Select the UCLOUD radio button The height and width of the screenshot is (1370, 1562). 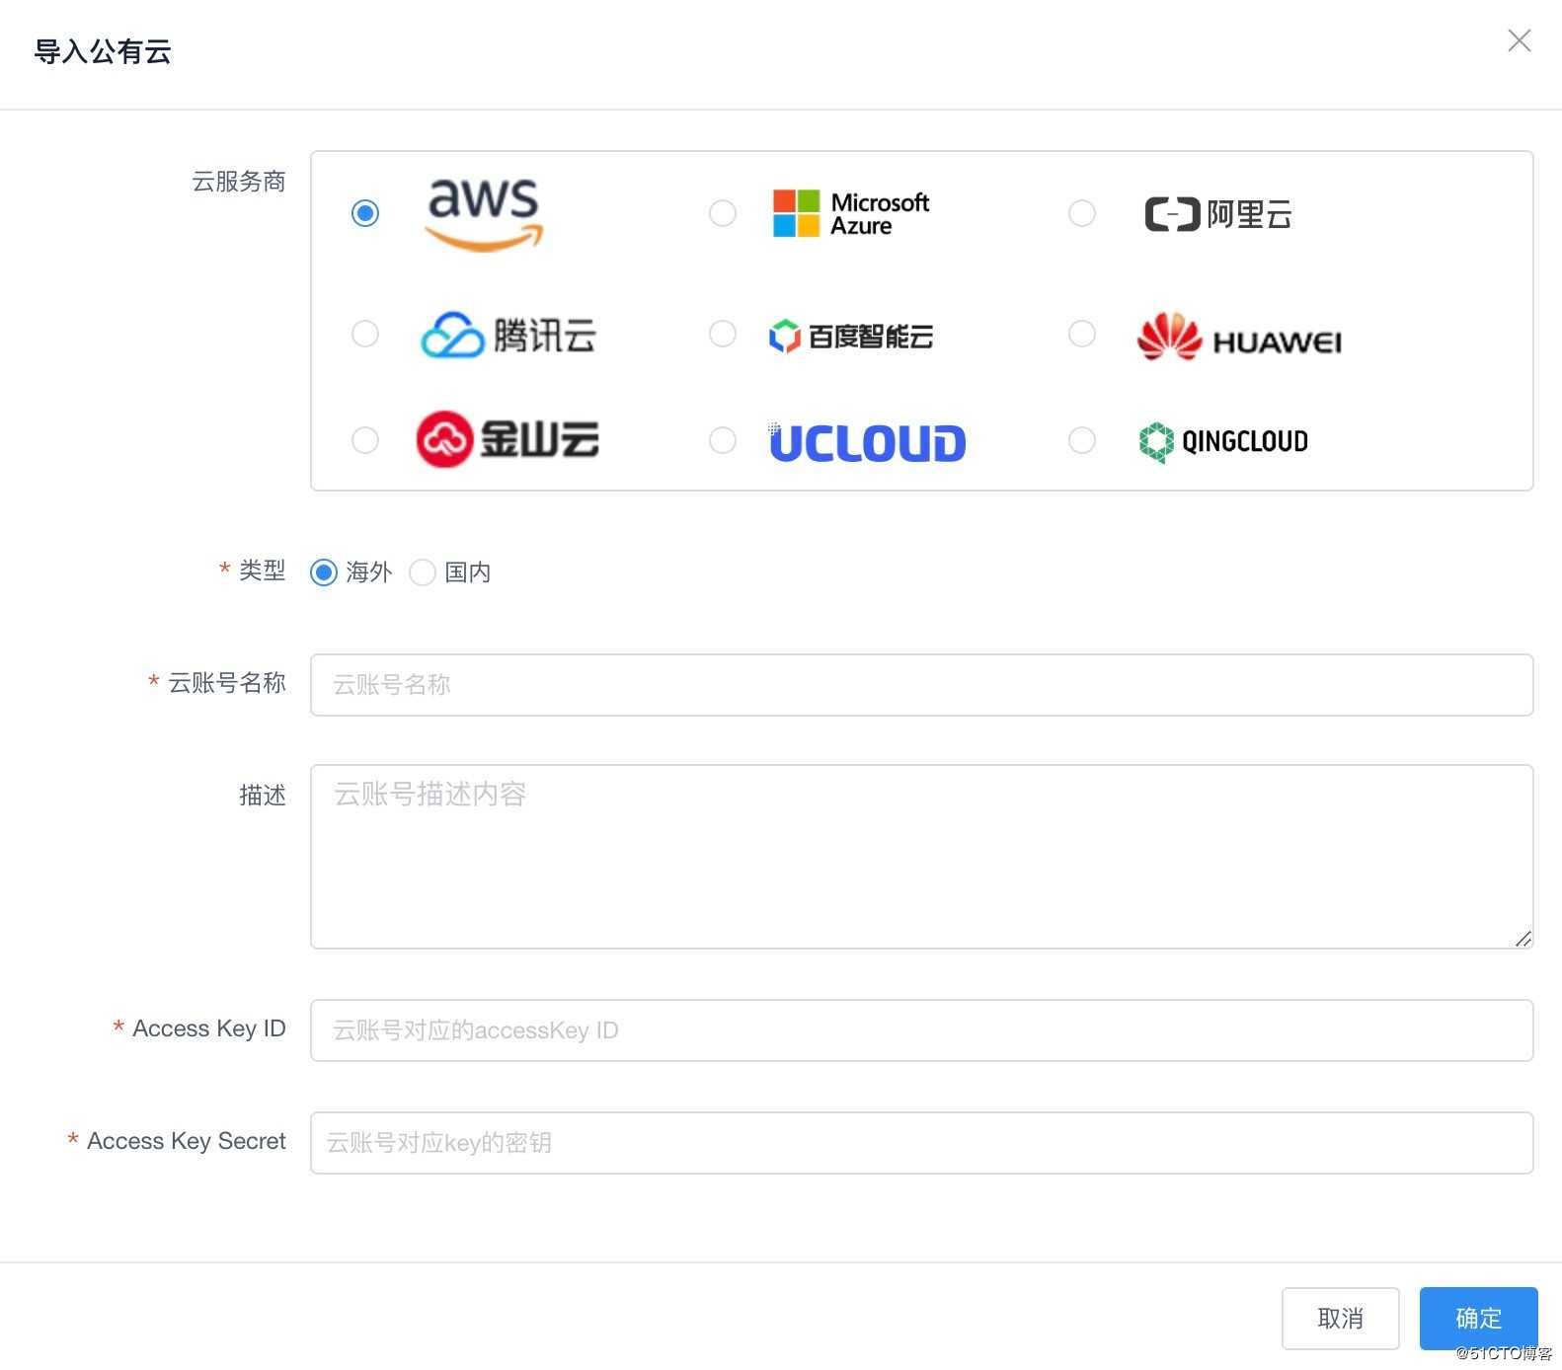click(723, 440)
